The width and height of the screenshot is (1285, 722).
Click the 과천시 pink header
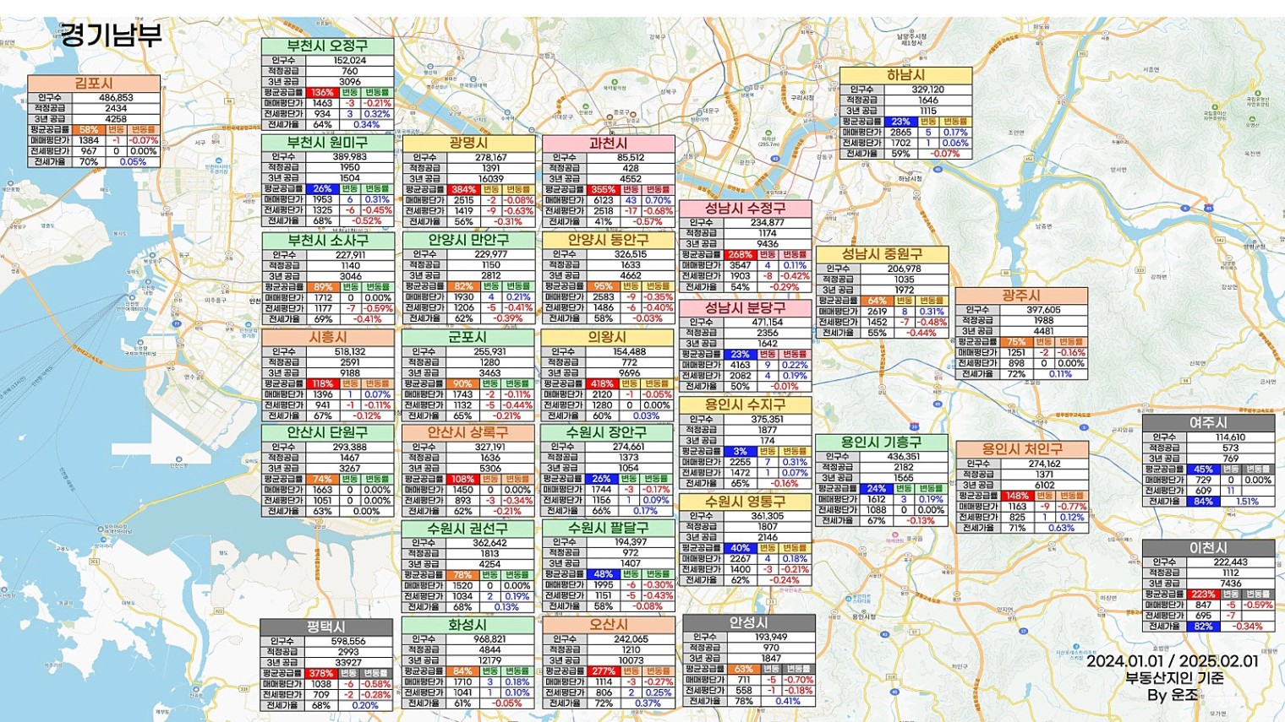(x=608, y=143)
